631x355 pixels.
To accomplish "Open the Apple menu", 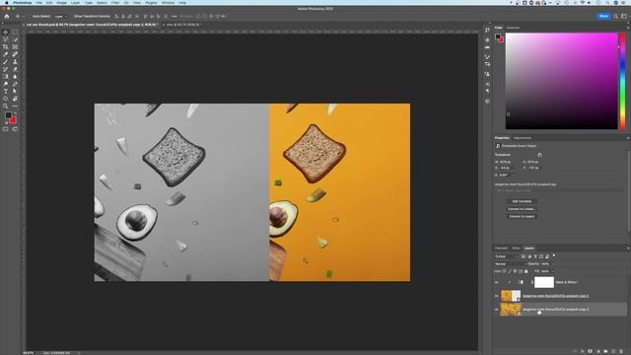I will coord(7,3).
